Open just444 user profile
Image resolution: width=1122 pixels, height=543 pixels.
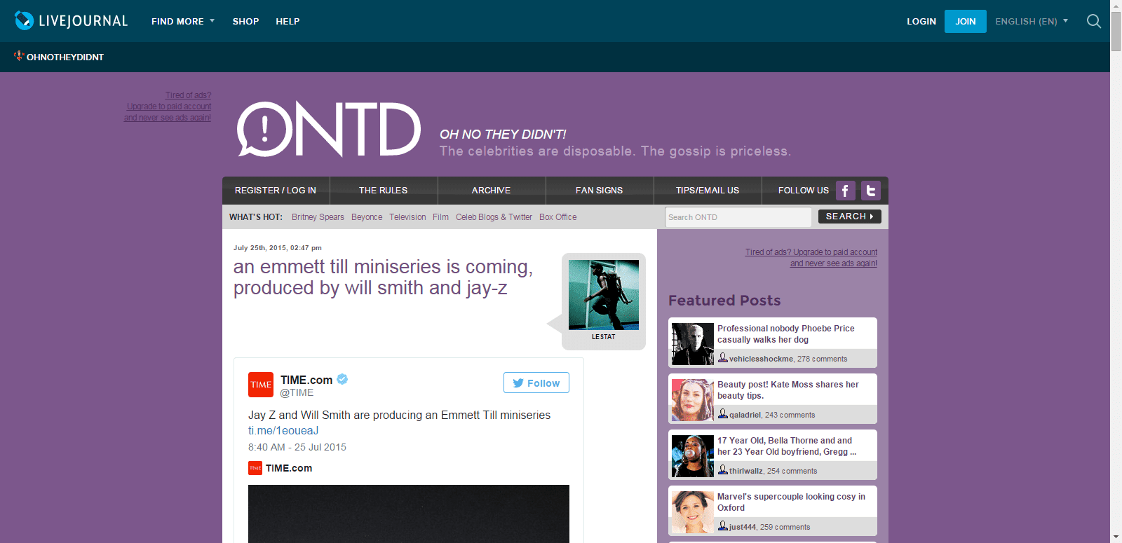click(743, 527)
